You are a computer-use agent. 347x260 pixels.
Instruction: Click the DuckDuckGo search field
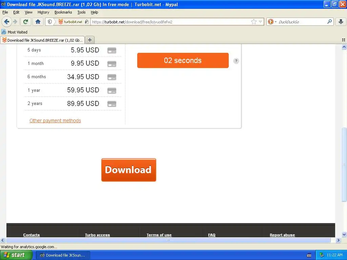coord(301,22)
